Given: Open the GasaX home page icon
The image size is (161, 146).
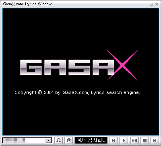Looking at the screenshot, I should pos(69,140).
